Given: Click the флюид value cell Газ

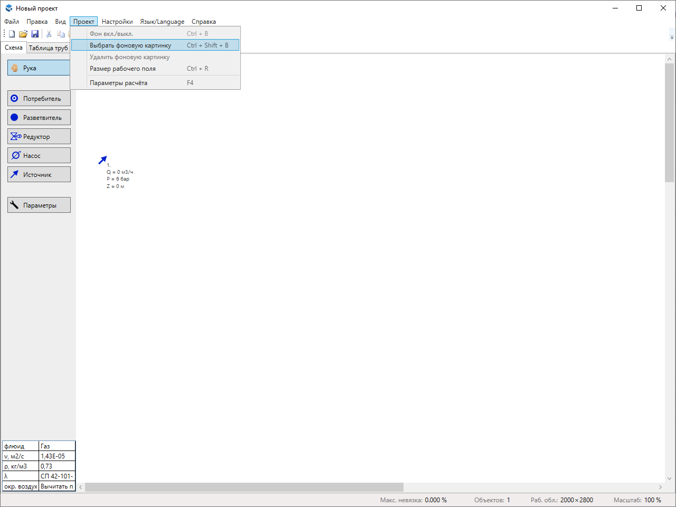Looking at the screenshot, I should [x=57, y=446].
